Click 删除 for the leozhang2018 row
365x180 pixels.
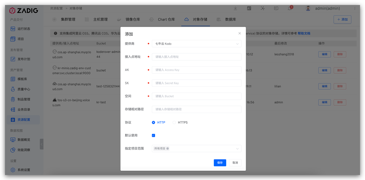(x=340, y=54)
